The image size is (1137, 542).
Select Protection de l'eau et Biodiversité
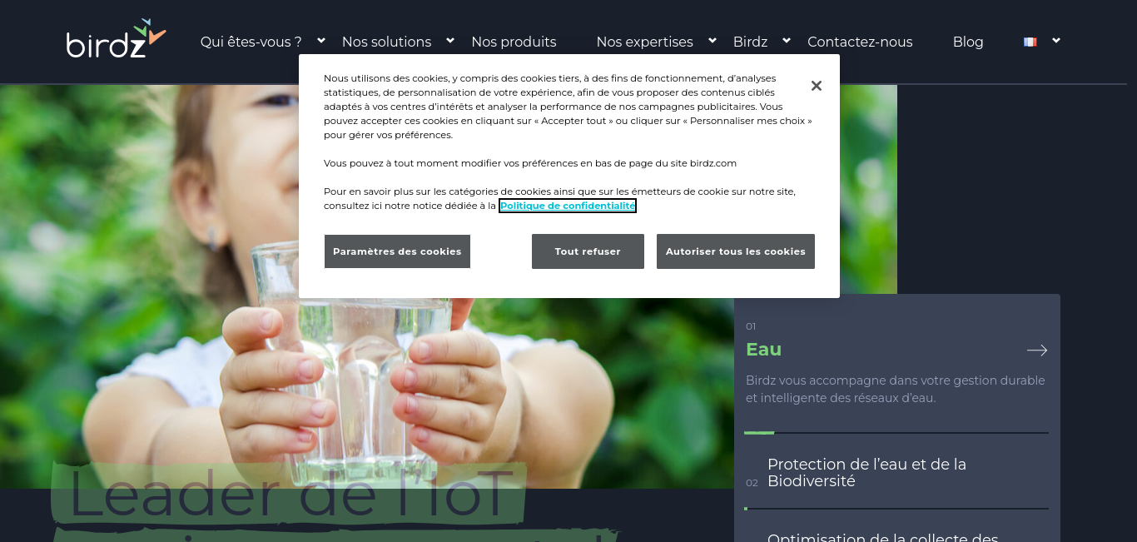(866, 473)
